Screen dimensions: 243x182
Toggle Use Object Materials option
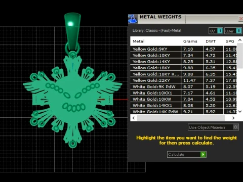213,127
